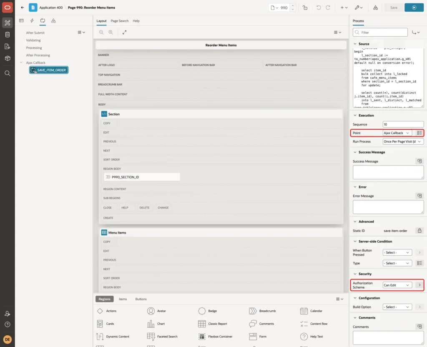Click the Undo arrow icon

(x=318, y=8)
